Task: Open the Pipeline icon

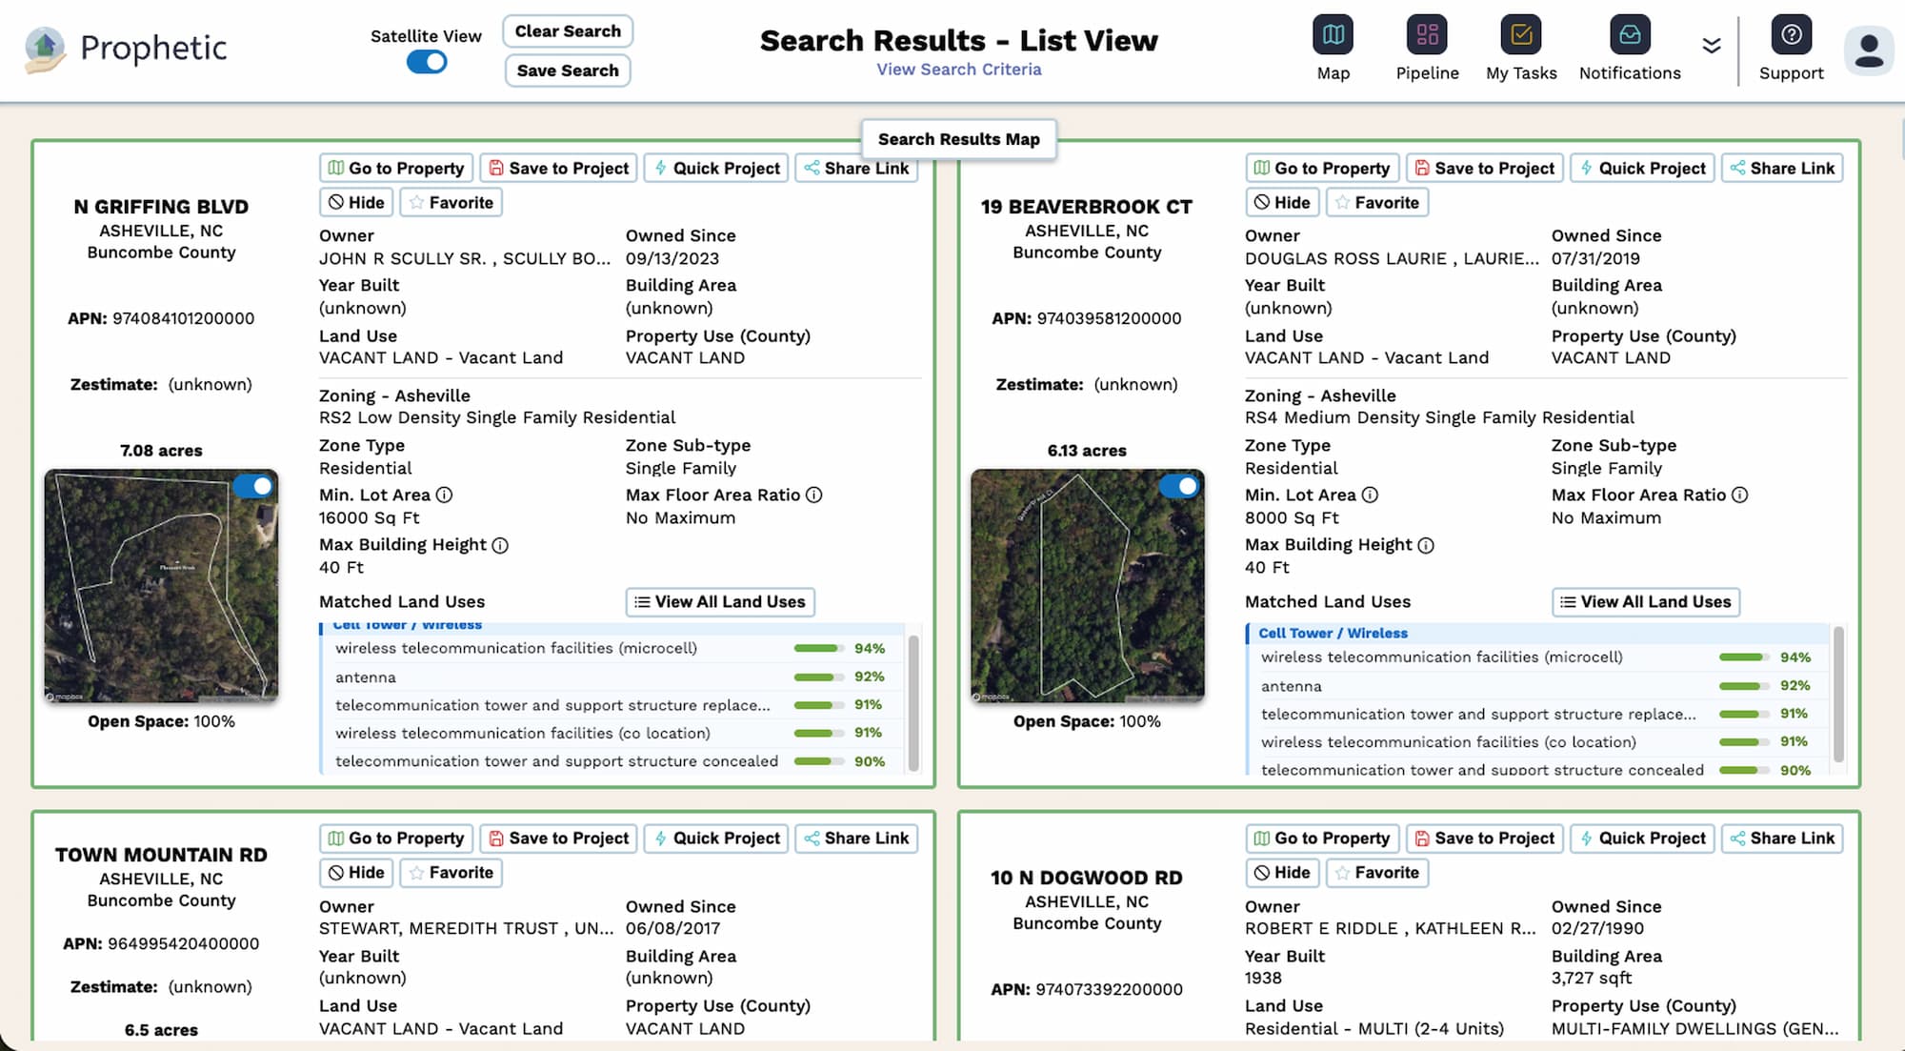Action: click(1427, 35)
